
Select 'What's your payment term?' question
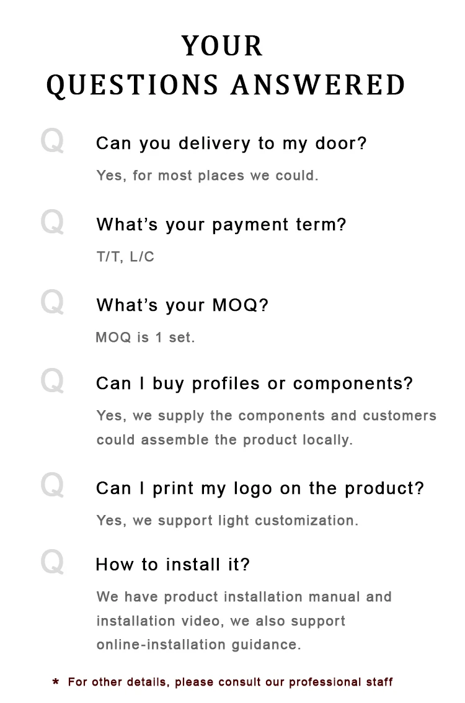[x=221, y=225]
